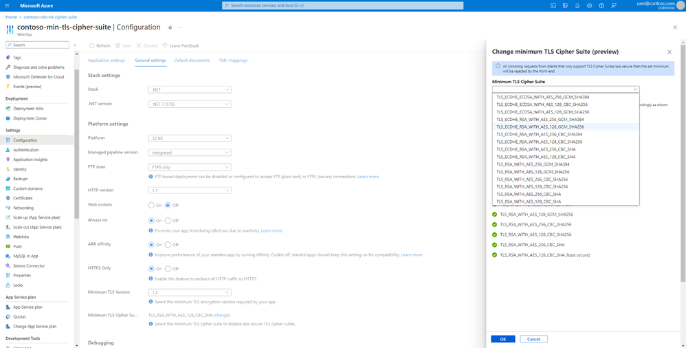Set Always on to On
The width and height of the screenshot is (686, 348).
(x=151, y=220)
